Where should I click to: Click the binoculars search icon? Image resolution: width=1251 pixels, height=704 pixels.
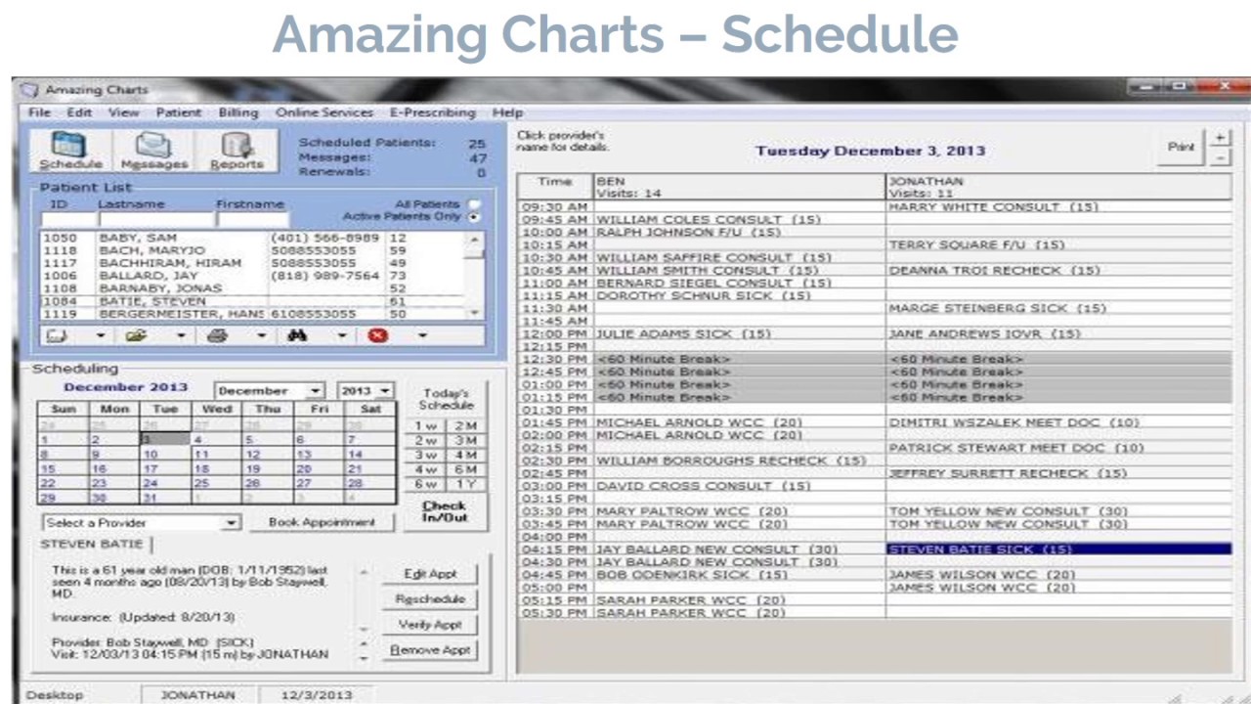tap(298, 335)
